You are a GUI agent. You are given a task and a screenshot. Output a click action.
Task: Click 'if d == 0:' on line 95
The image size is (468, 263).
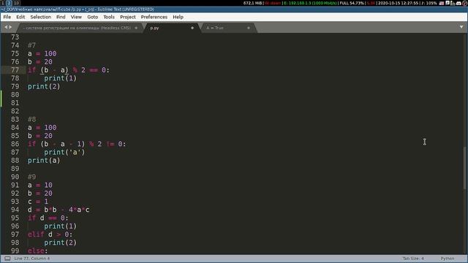[48, 218]
